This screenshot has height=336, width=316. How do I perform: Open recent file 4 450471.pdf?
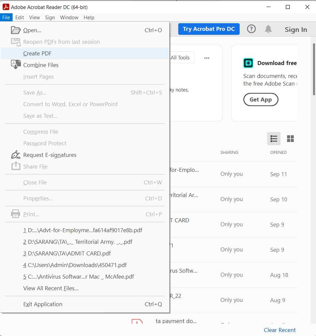tap(84, 265)
